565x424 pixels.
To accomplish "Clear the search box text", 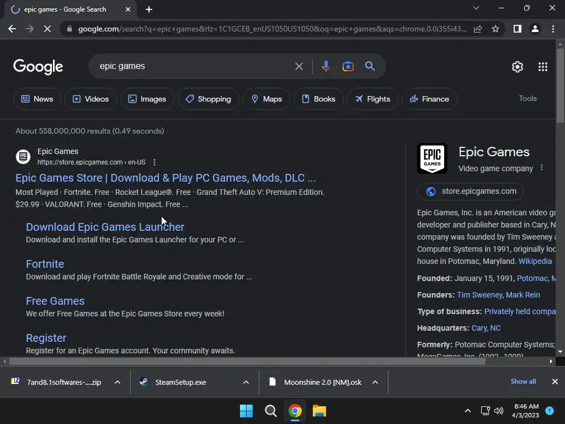I will 299,66.
